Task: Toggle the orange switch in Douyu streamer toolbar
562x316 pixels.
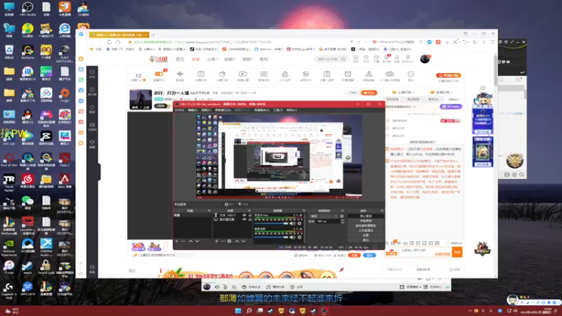Action: tap(159, 74)
